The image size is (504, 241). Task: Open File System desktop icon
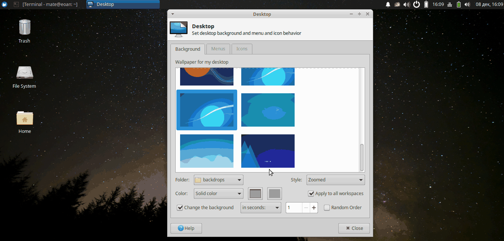[24, 76]
